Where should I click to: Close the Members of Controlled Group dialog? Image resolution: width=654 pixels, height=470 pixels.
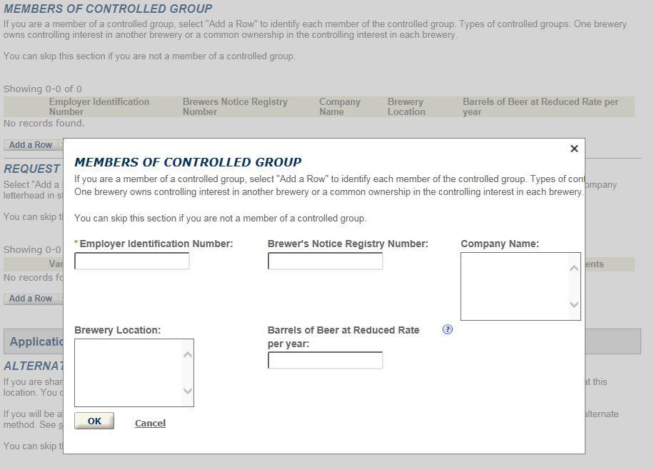(x=574, y=149)
